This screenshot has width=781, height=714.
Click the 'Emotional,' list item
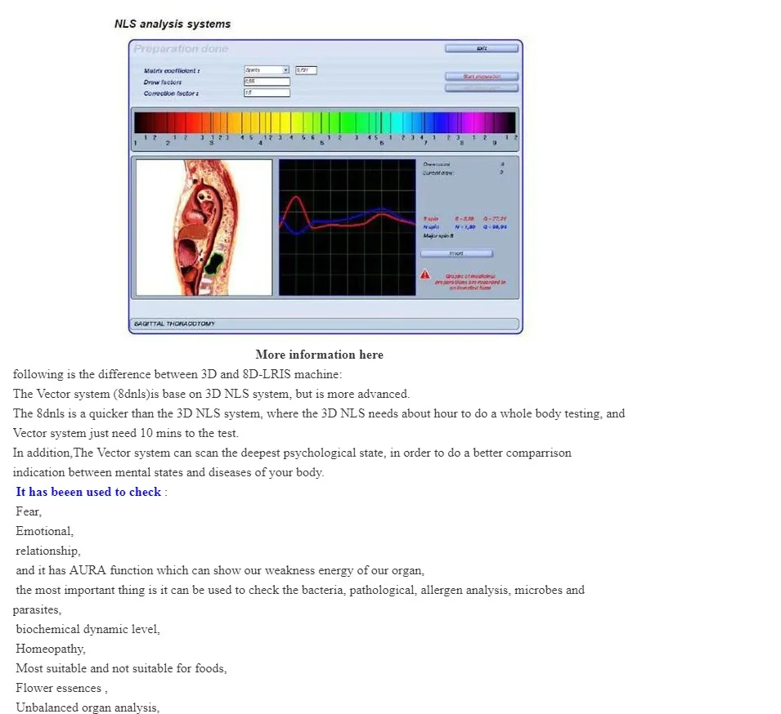[44, 531]
